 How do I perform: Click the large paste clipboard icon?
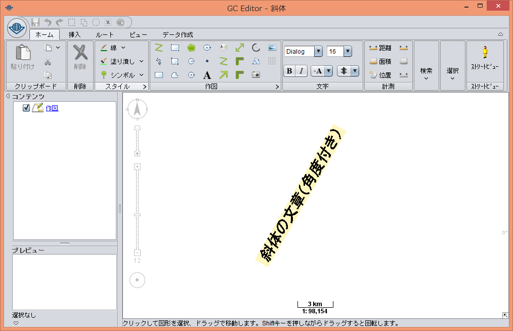23,53
